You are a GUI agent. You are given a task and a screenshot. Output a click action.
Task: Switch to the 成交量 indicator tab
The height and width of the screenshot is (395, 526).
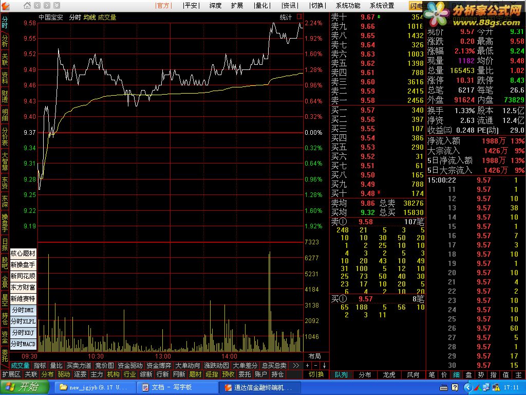[x=20, y=366]
